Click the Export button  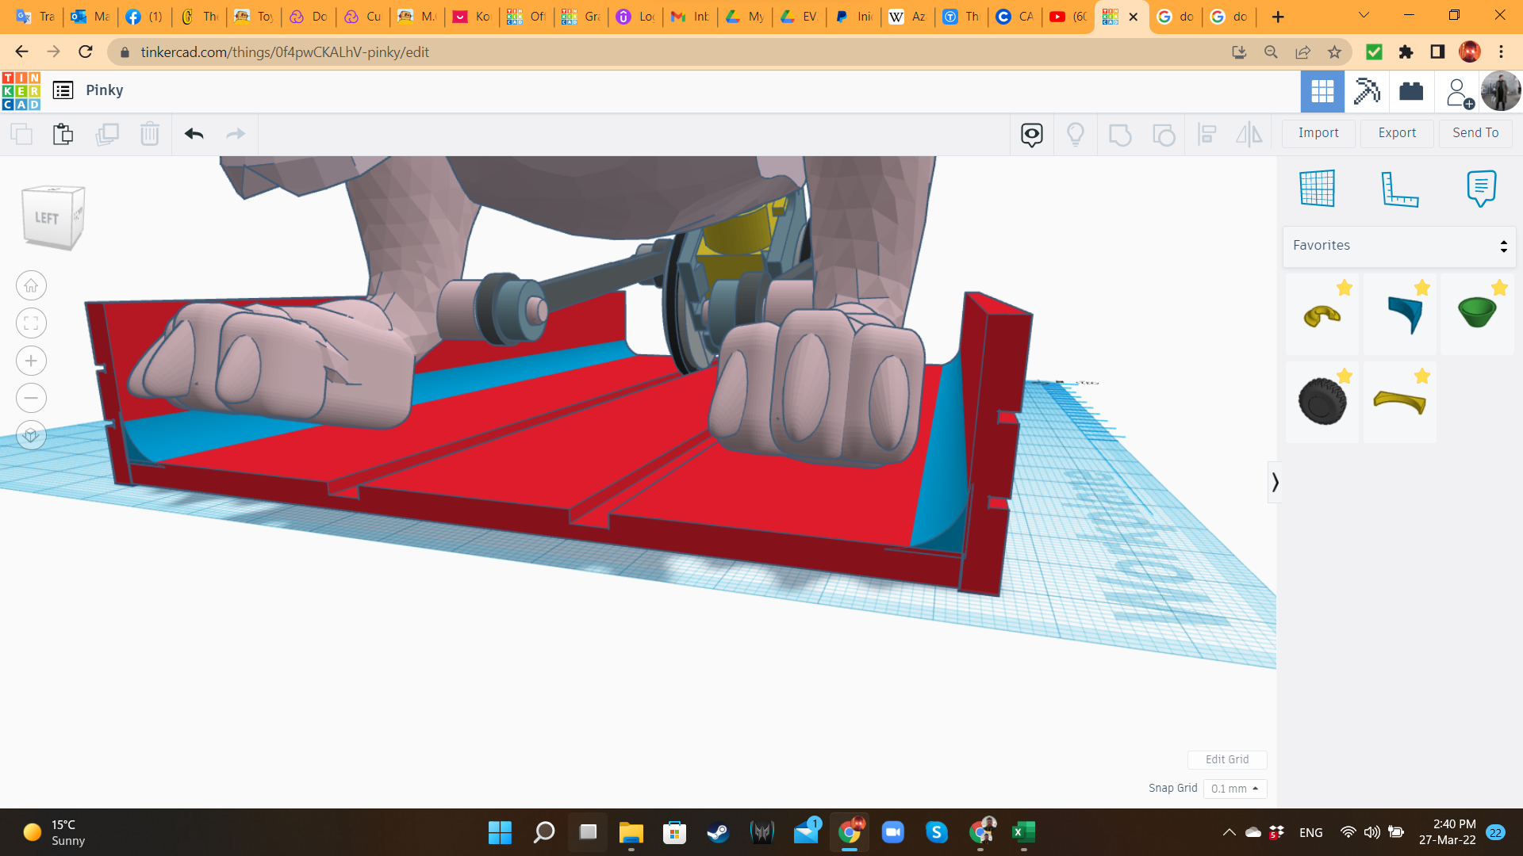[1397, 133]
